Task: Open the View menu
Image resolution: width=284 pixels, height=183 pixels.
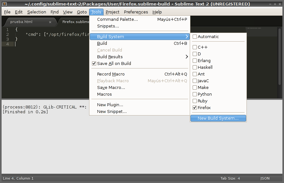Action: 68,12
